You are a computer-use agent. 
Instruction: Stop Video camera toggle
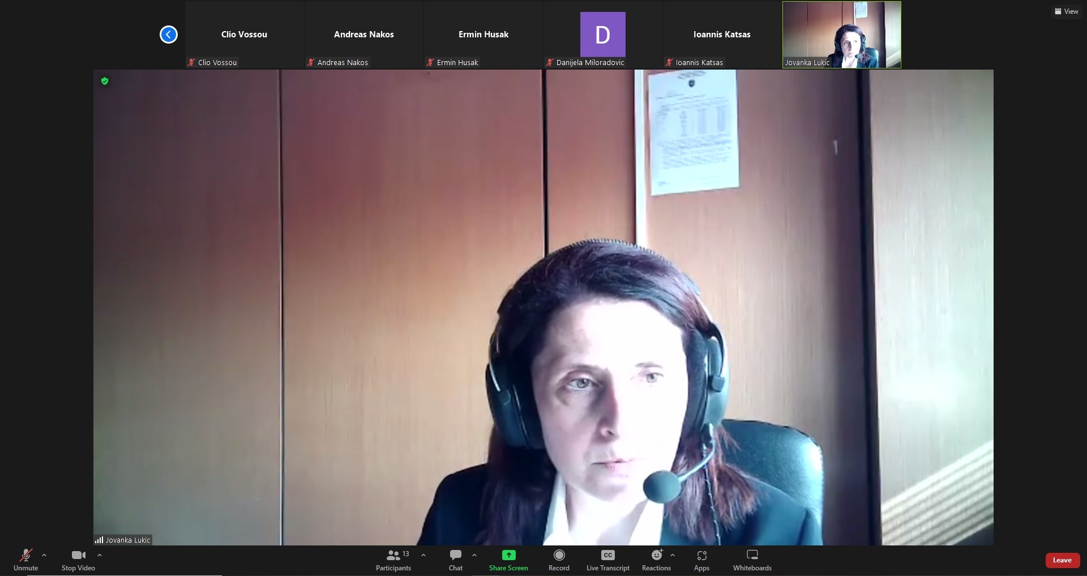pos(78,560)
